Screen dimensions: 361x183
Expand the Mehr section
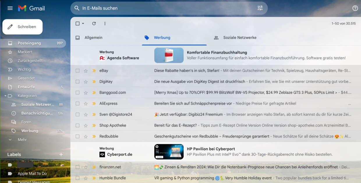click(x=22, y=140)
